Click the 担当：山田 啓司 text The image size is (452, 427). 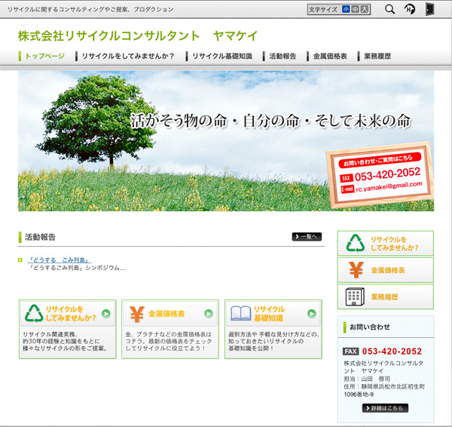(367, 379)
